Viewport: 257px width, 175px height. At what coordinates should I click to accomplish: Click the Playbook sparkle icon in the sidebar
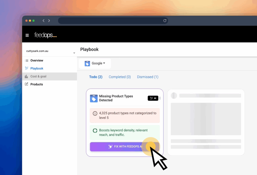[27, 68]
